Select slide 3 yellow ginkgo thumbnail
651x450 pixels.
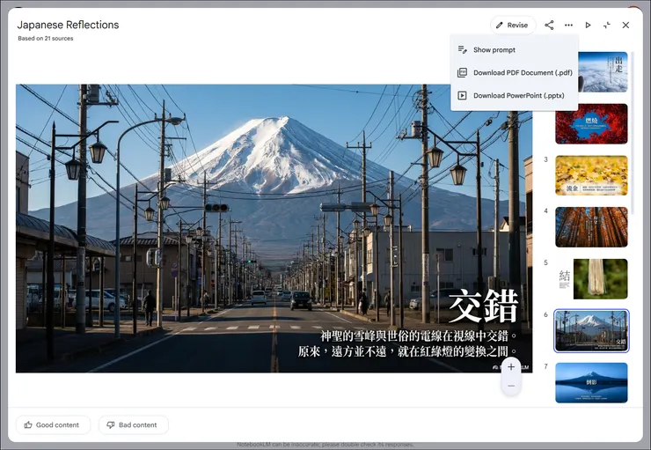591,175
